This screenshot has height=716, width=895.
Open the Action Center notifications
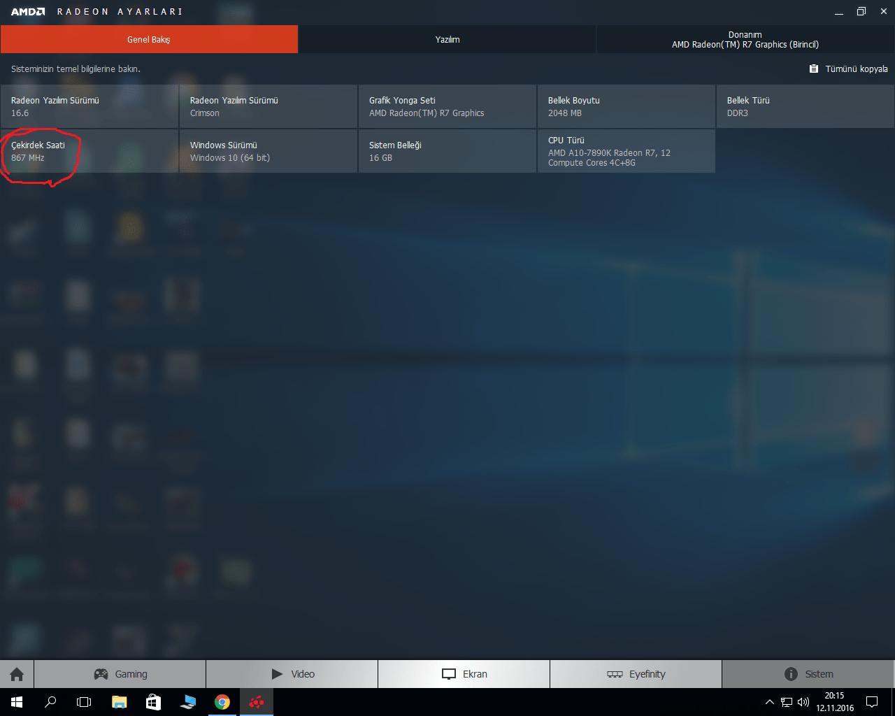click(x=872, y=702)
